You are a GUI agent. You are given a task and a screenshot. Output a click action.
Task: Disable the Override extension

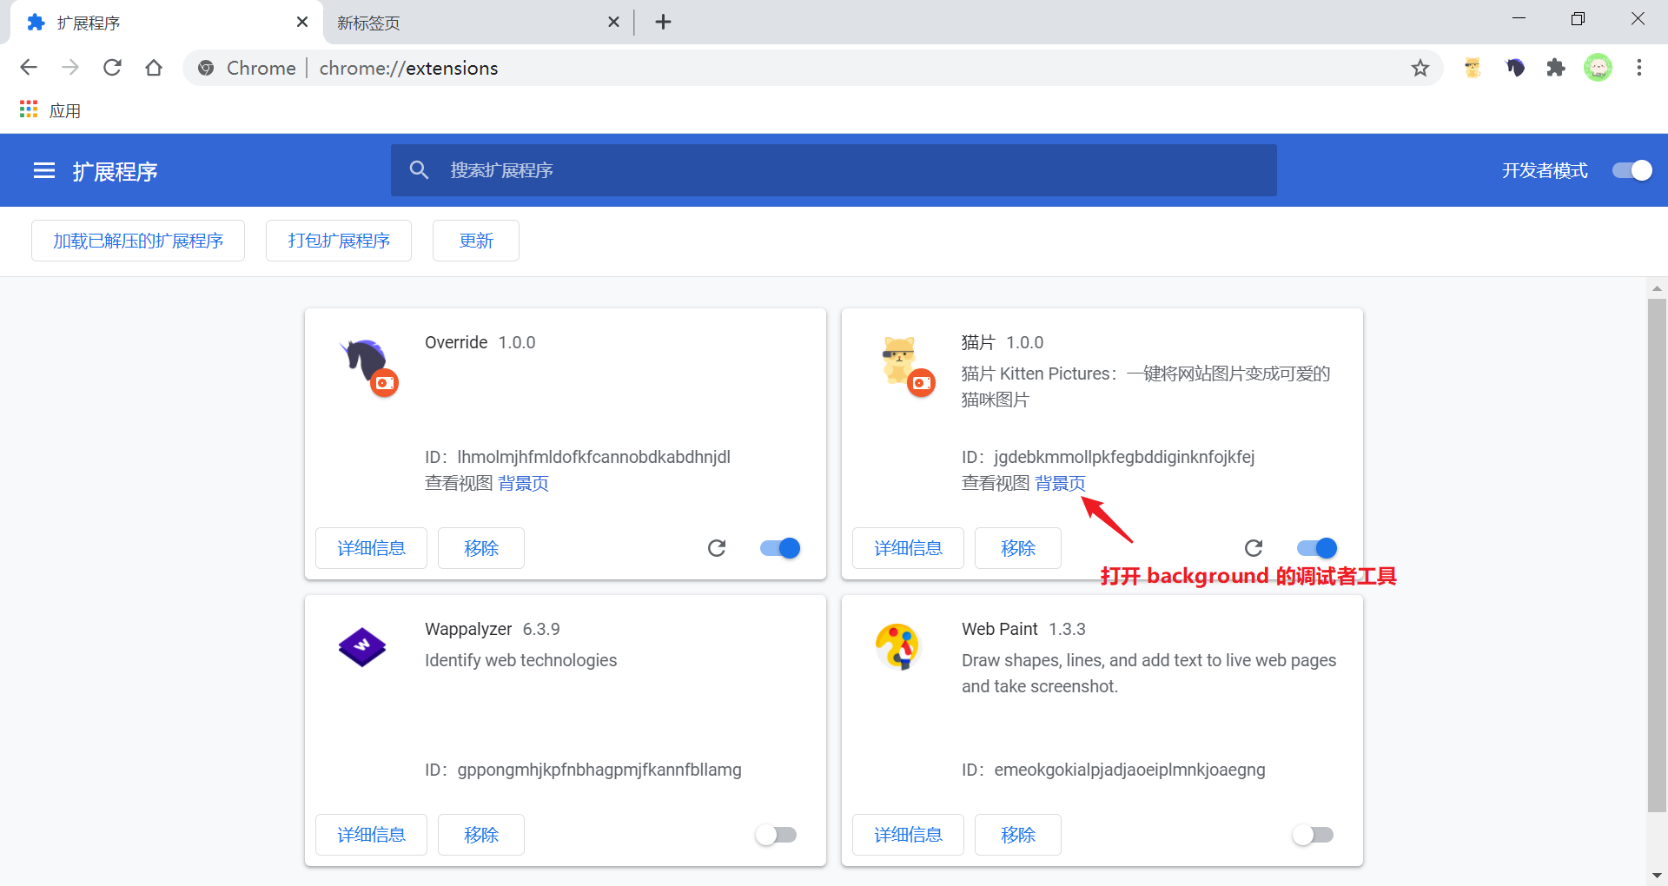pyautogui.click(x=780, y=548)
